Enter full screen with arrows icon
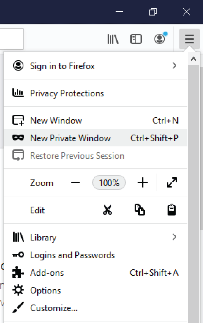203x323 pixels. pos(172,182)
